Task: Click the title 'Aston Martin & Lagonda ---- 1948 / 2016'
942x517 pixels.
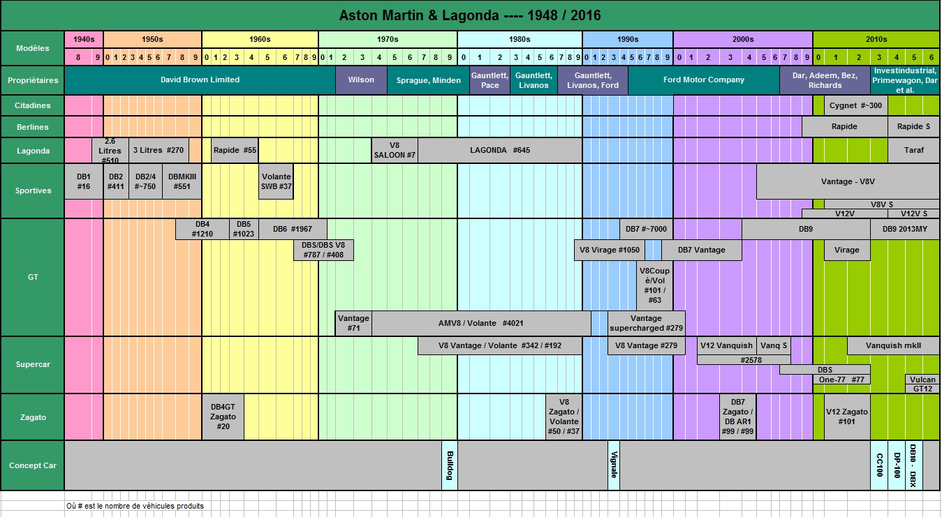Action: point(470,15)
